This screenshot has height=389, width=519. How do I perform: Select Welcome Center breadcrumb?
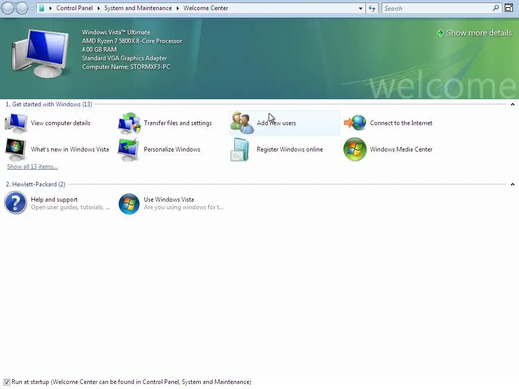click(206, 8)
